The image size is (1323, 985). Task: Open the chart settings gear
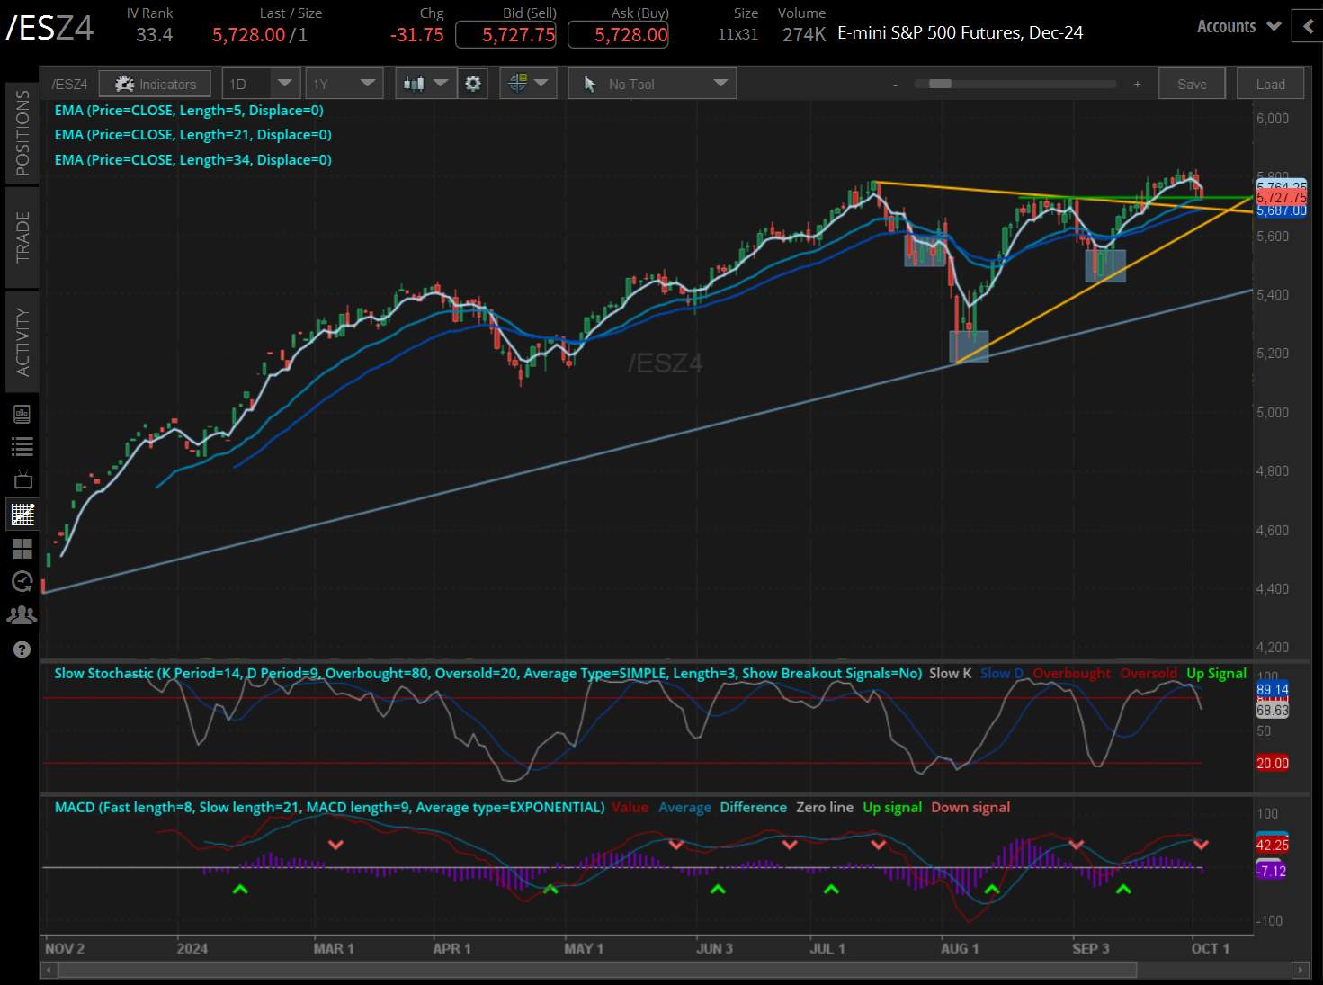473,83
